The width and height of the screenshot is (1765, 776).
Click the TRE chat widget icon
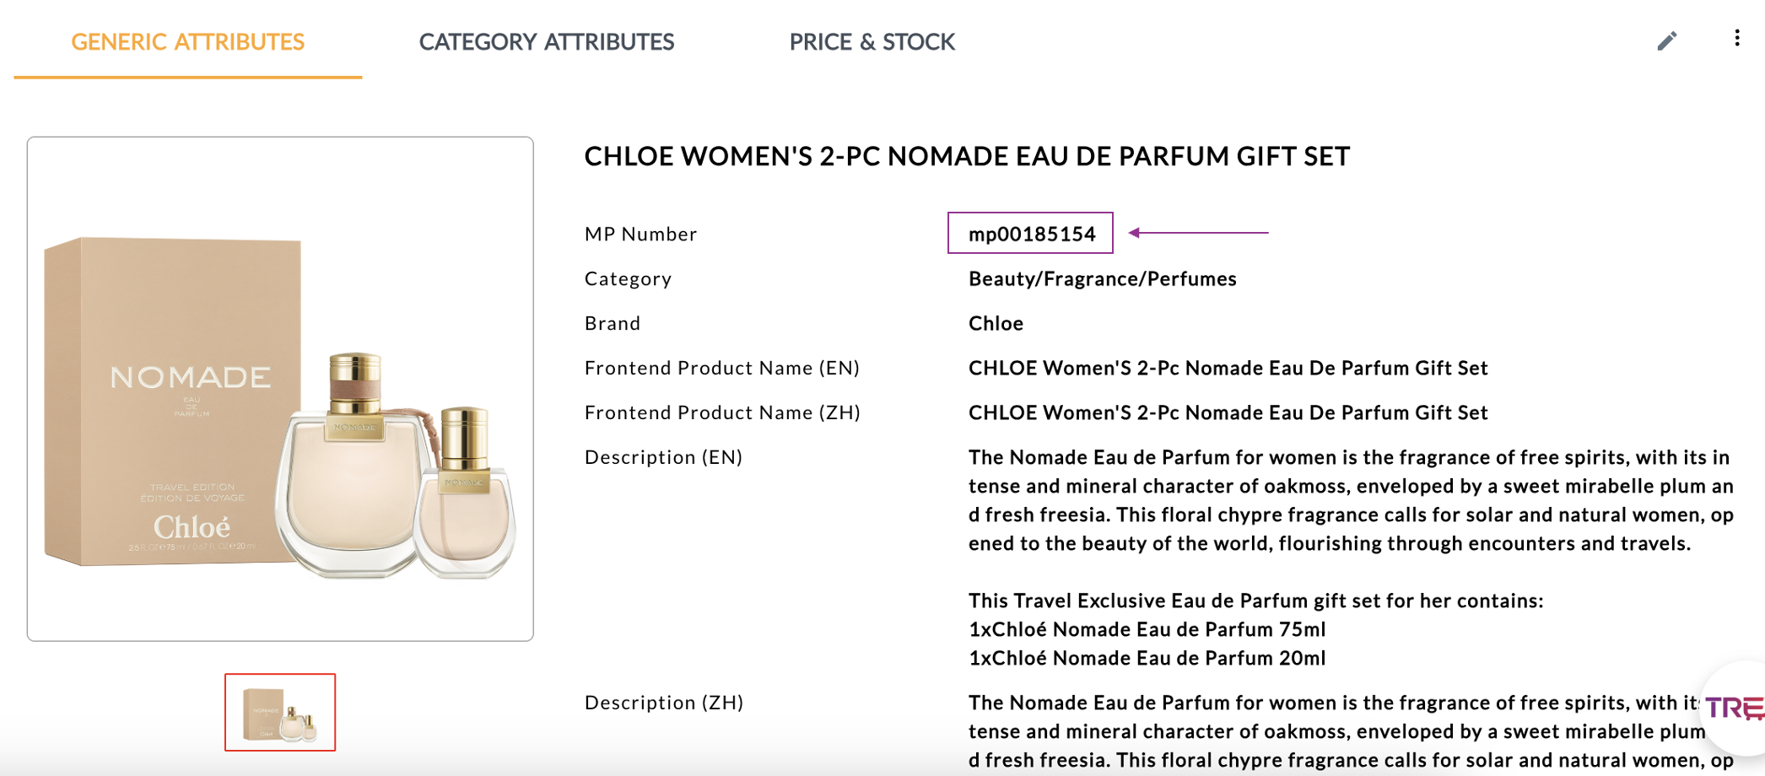(x=1734, y=708)
